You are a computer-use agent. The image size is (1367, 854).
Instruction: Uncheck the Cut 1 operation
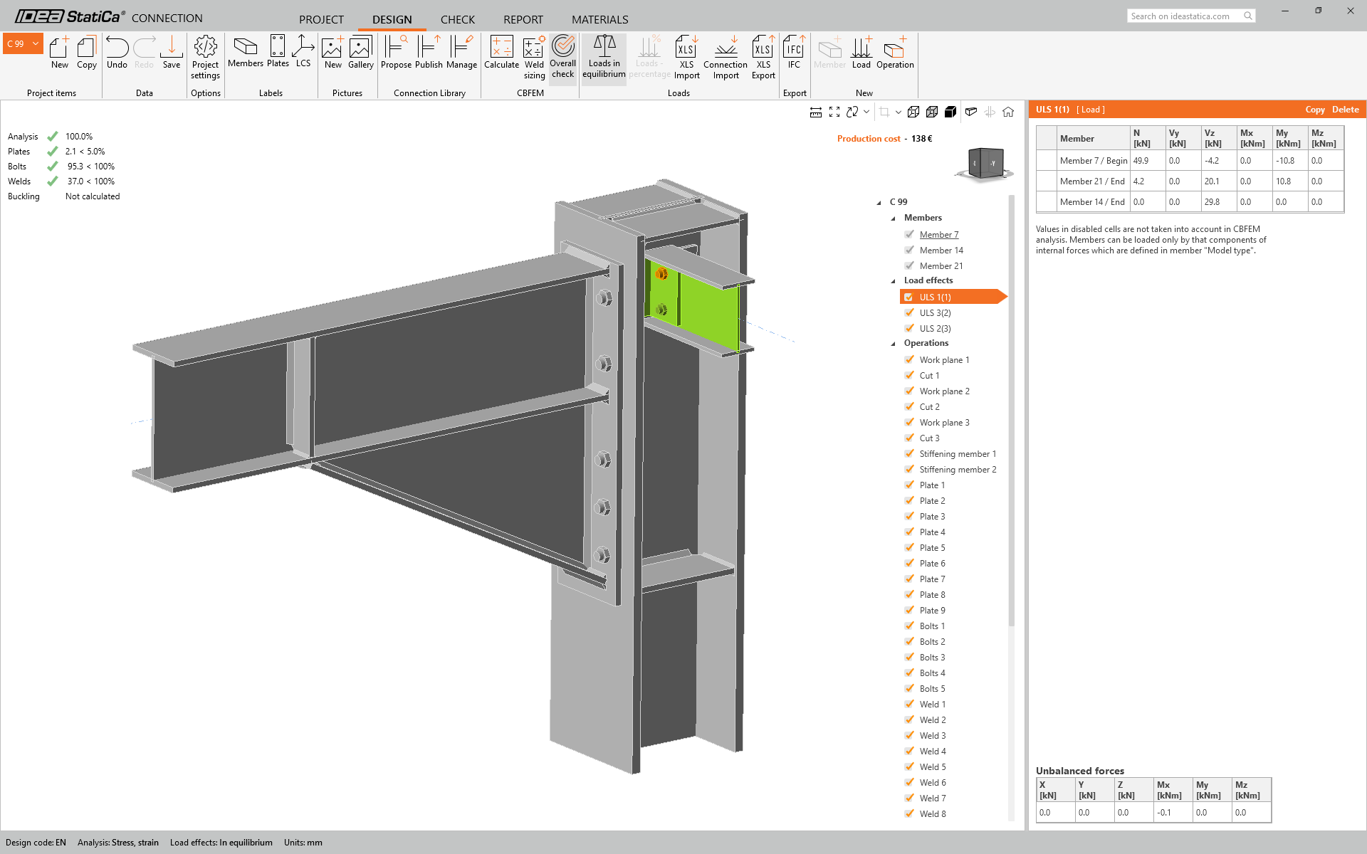[x=909, y=375]
